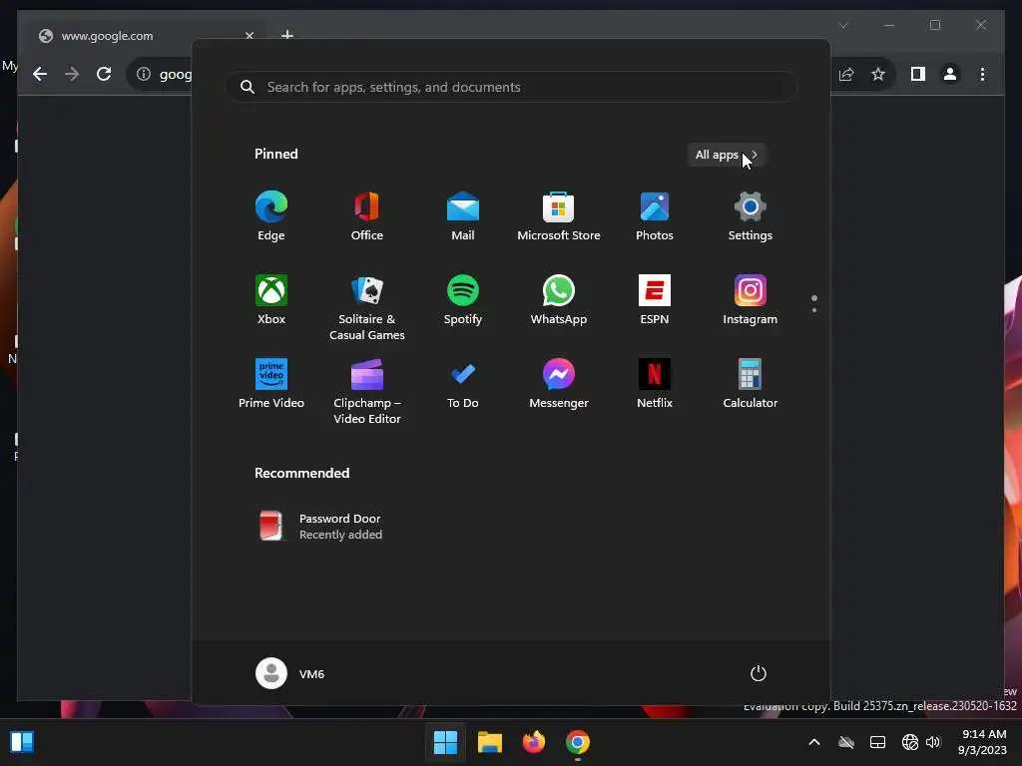
Task: Open a new tab in Chrome
Action: point(286,34)
